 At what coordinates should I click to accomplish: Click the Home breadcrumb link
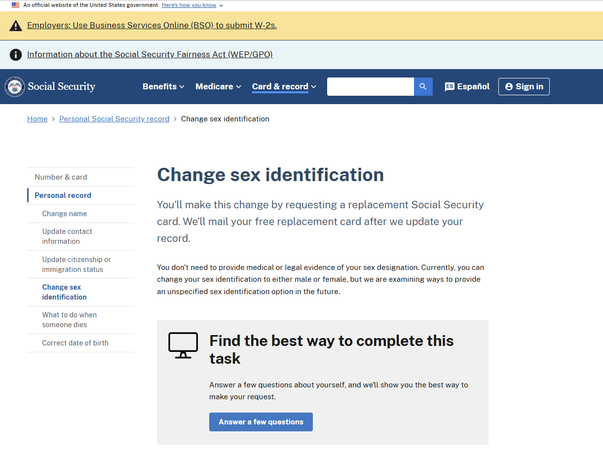(38, 119)
